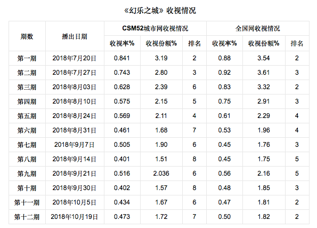Image resolution: width=317 pixels, height=228 pixels.
Task: Click the national share 2.91
Action: (x=264, y=101)
